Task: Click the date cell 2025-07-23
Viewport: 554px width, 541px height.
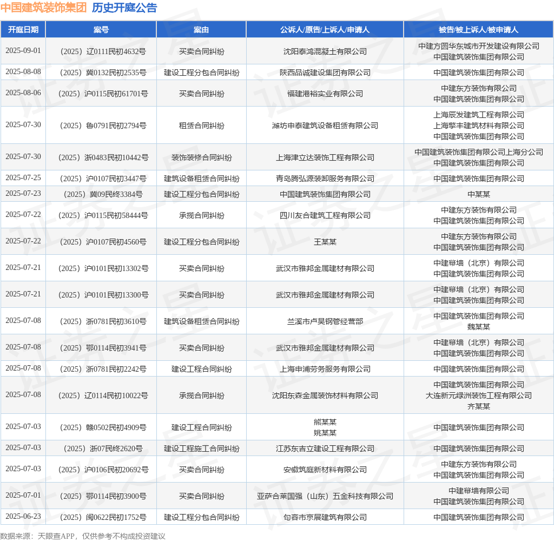Action: [x=23, y=194]
